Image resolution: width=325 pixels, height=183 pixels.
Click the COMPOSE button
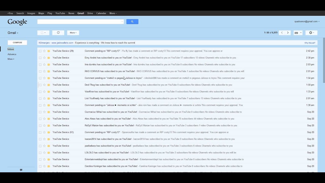[x=17, y=43]
